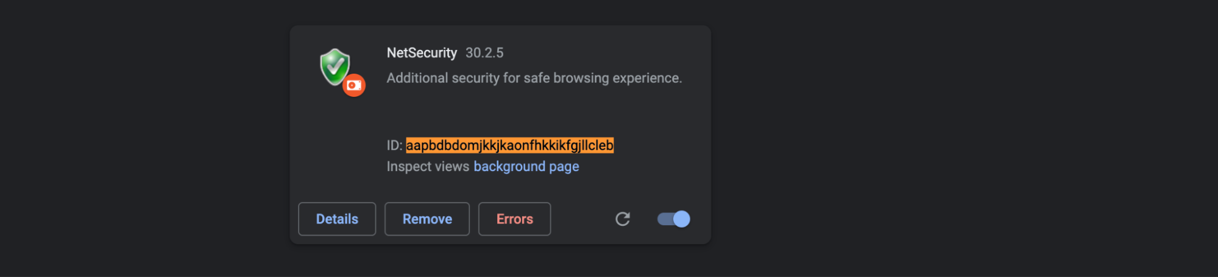This screenshot has height=277, width=1218.
Task: Click the NetSecurity extension name
Action: tap(422, 53)
